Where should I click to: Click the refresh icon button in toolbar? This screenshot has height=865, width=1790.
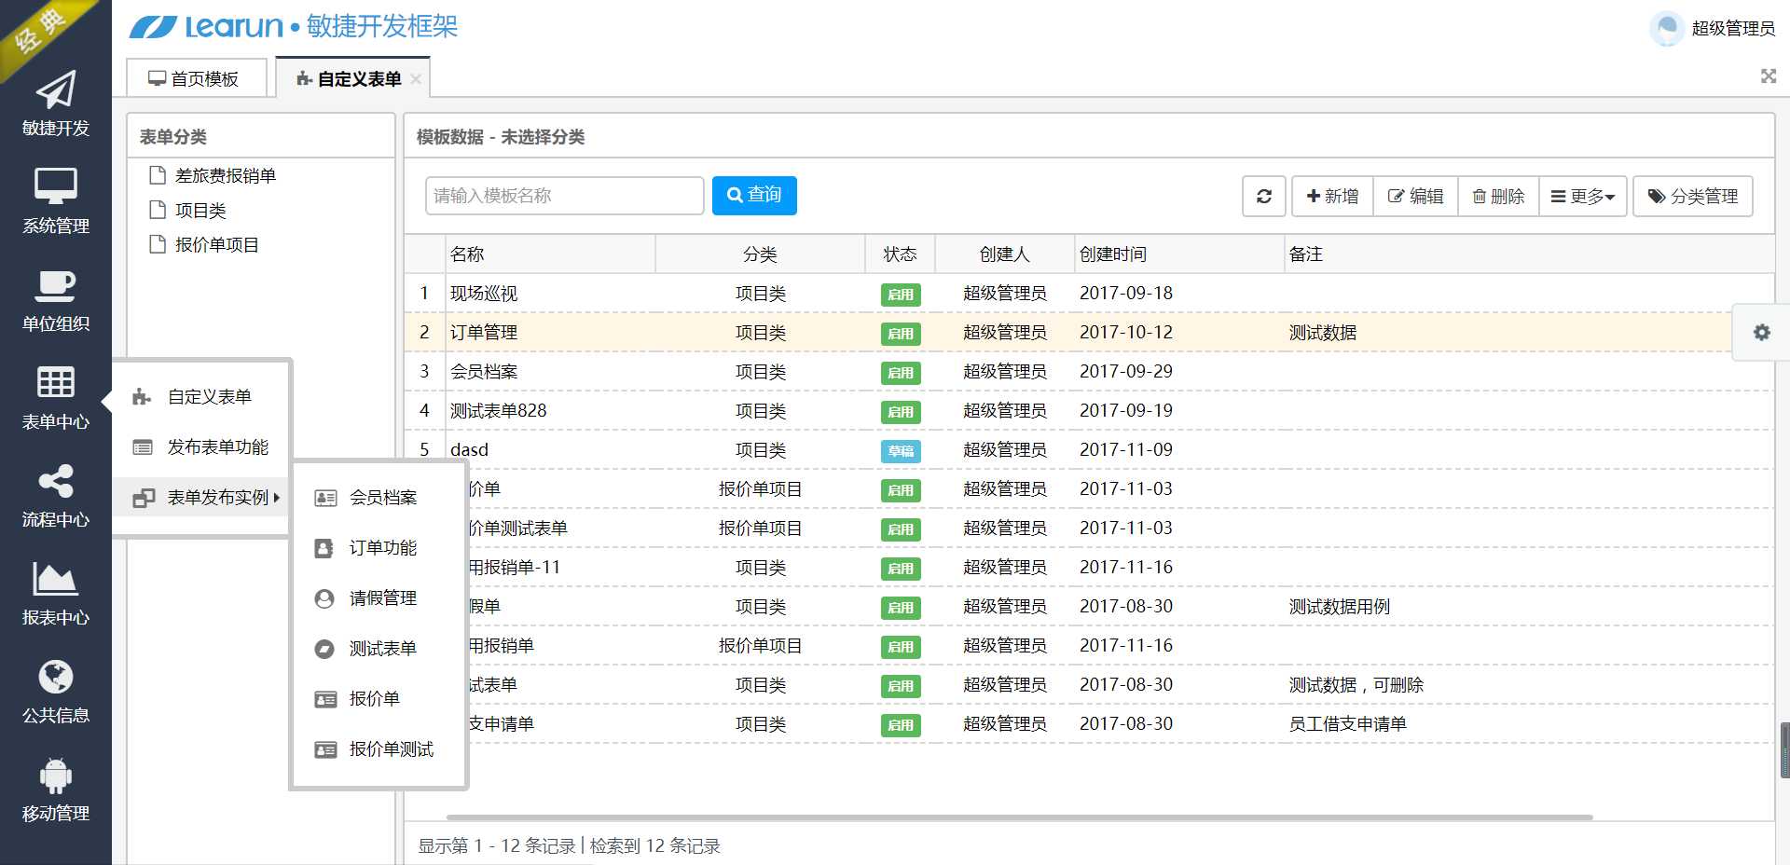(x=1263, y=197)
